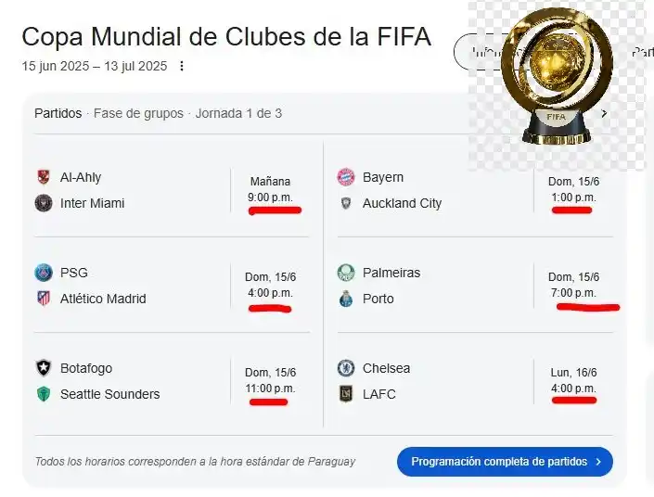Click the Porto club crest
The image size is (654, 497).
click(x=346, y=299)
